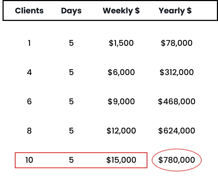
Task: Click the $312,000 cell
Action: point(176,73)
